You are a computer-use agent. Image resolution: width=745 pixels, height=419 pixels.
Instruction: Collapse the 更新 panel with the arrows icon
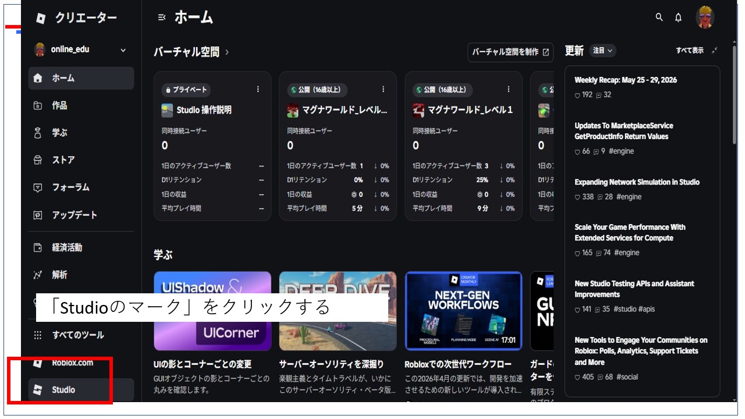click(714, 51)
